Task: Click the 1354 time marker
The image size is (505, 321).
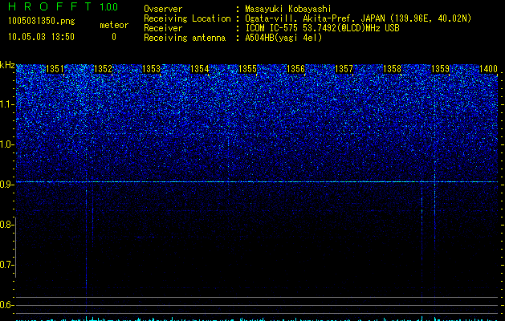Action: pyautogui.click(x=200, y=69)
